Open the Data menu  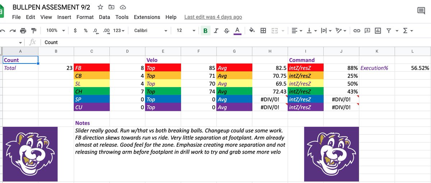tap(105, 17)
